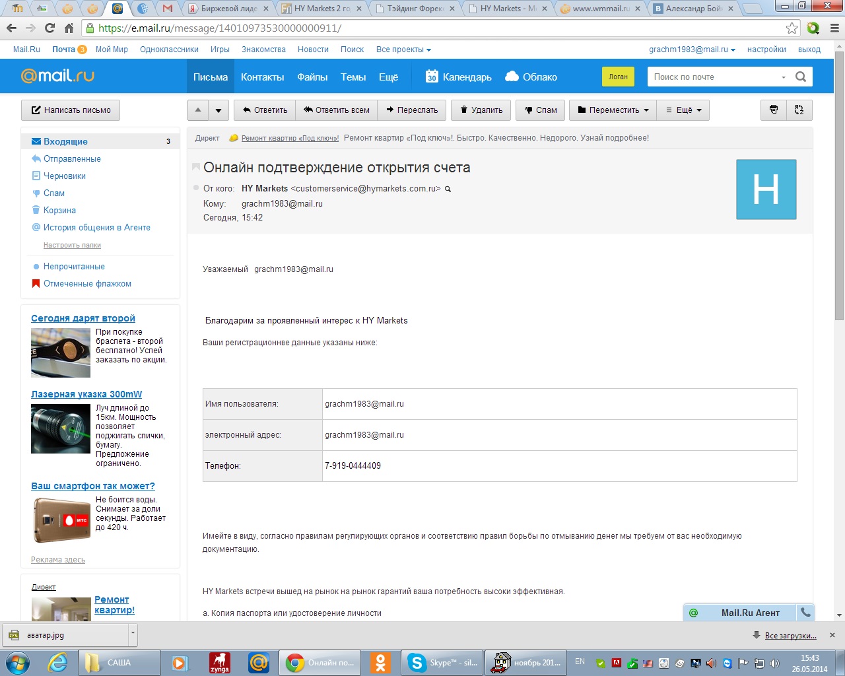
Task: Open Windows Start button
Action: tap(18, 662)
